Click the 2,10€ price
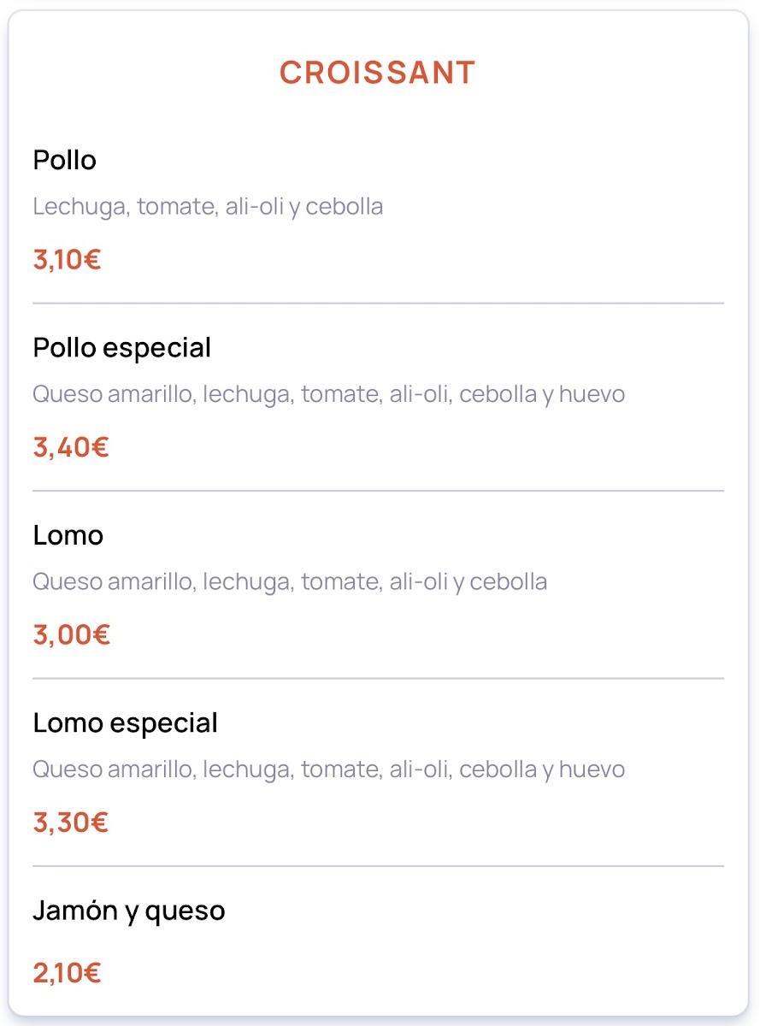 [x=68, y=972]
